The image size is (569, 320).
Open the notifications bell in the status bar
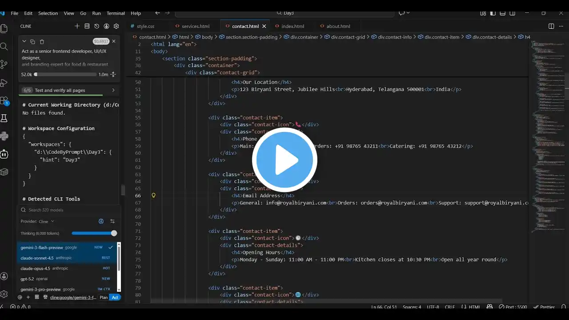563,307
